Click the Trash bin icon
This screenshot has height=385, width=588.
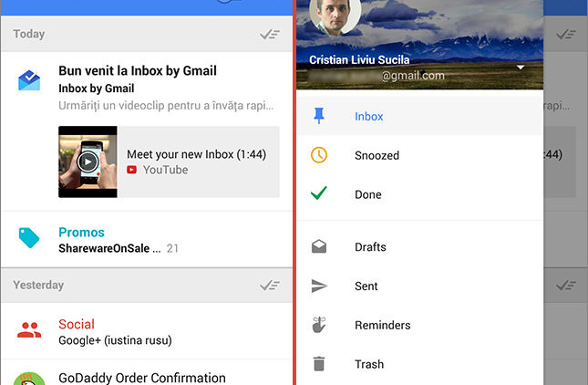[x=318, y=364]
